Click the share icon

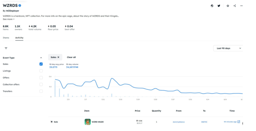click(234, 6)
